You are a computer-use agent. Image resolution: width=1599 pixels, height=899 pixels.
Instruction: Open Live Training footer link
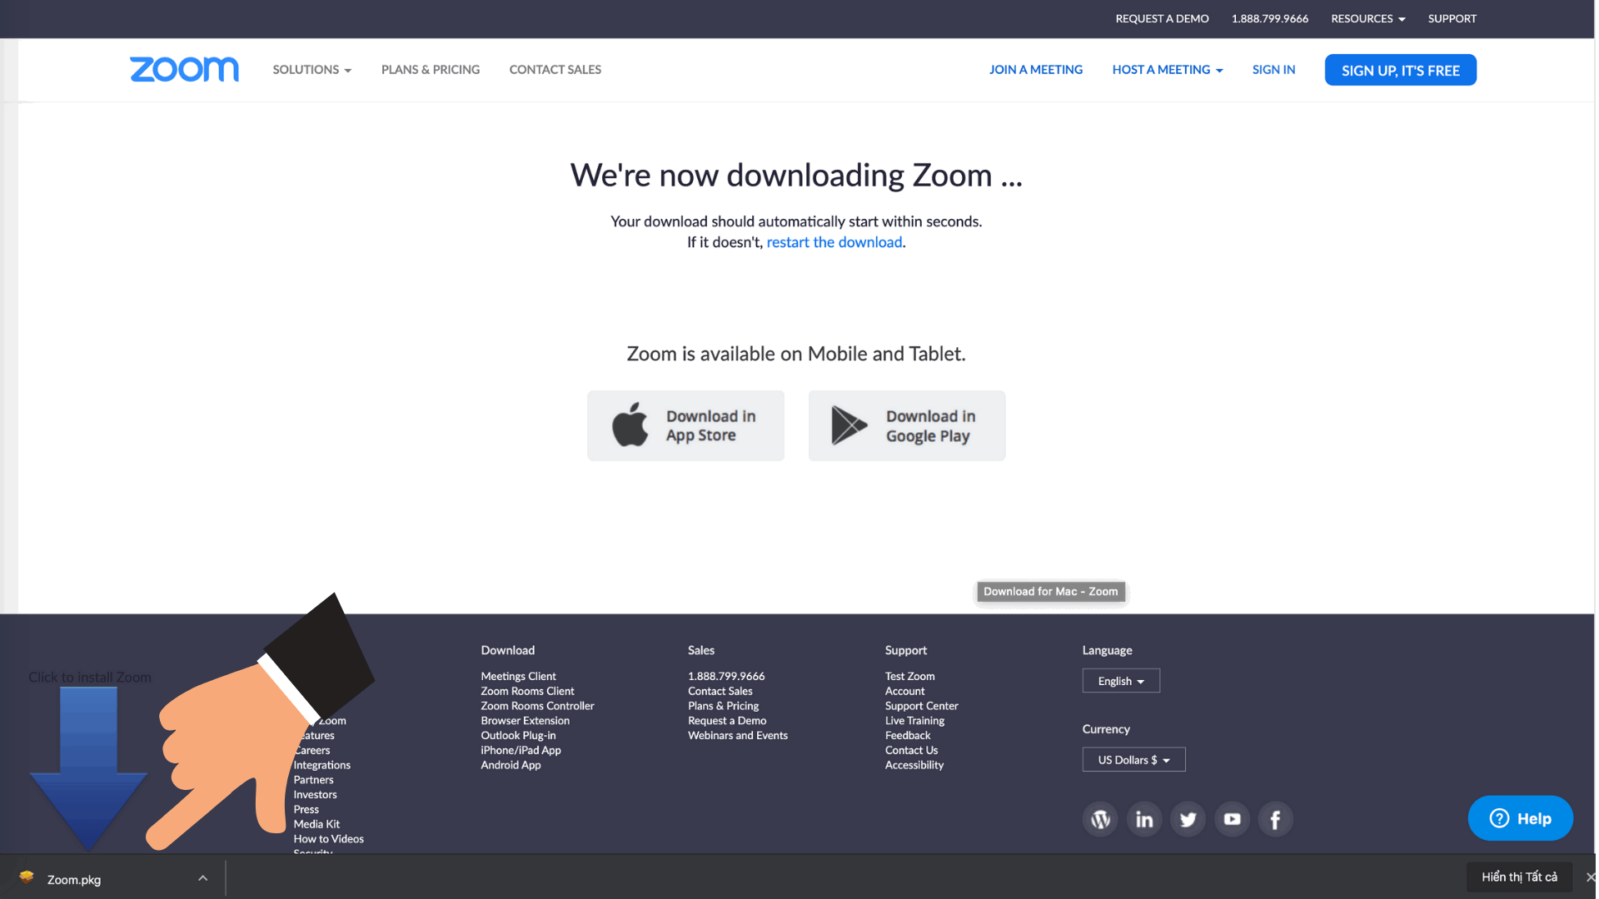[914, 721]
